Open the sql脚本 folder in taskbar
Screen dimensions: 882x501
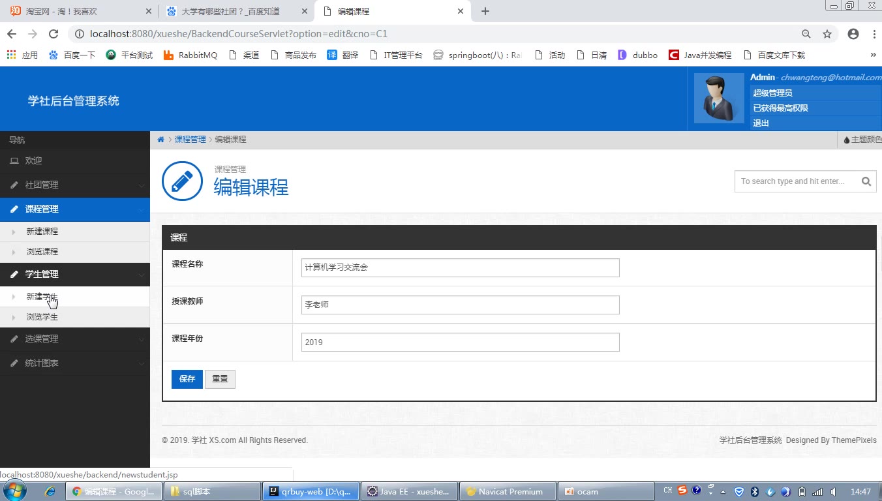click(x=213, y=492)
